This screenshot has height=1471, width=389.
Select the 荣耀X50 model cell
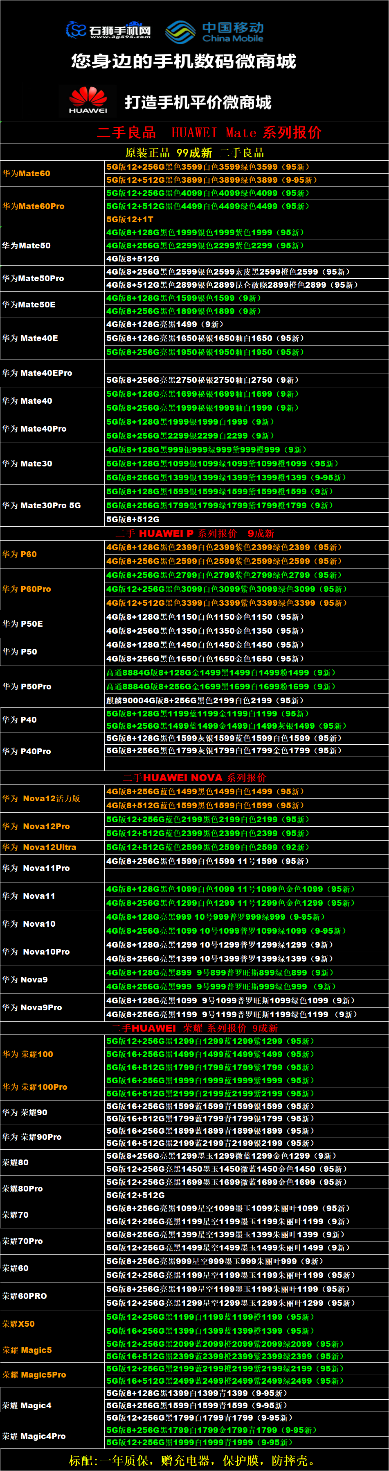point(52,1324)
